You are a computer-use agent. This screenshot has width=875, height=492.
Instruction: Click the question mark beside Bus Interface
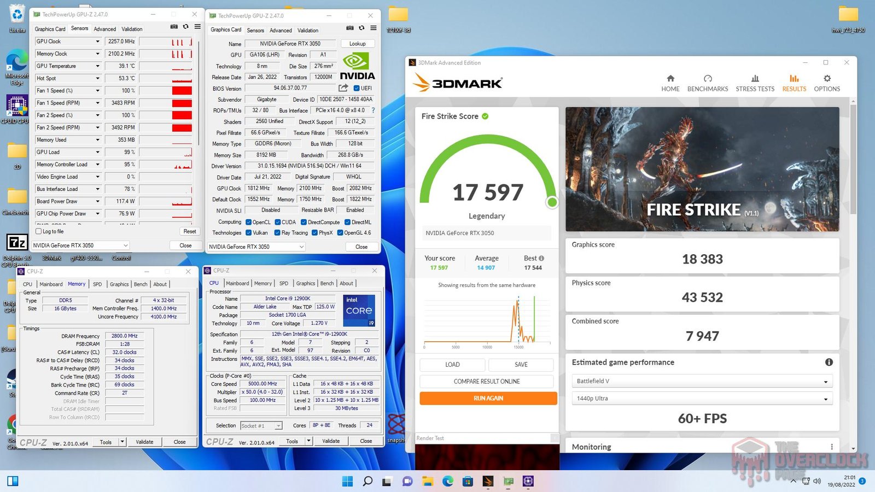(373, 110)
